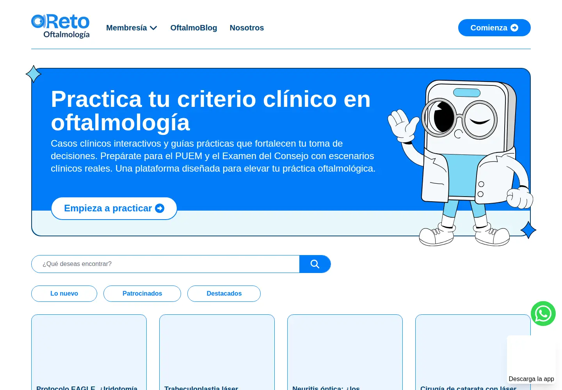Select the Patrocinados filter tab
The height and width of the screenshot is (390, 562).
point(142,294)
